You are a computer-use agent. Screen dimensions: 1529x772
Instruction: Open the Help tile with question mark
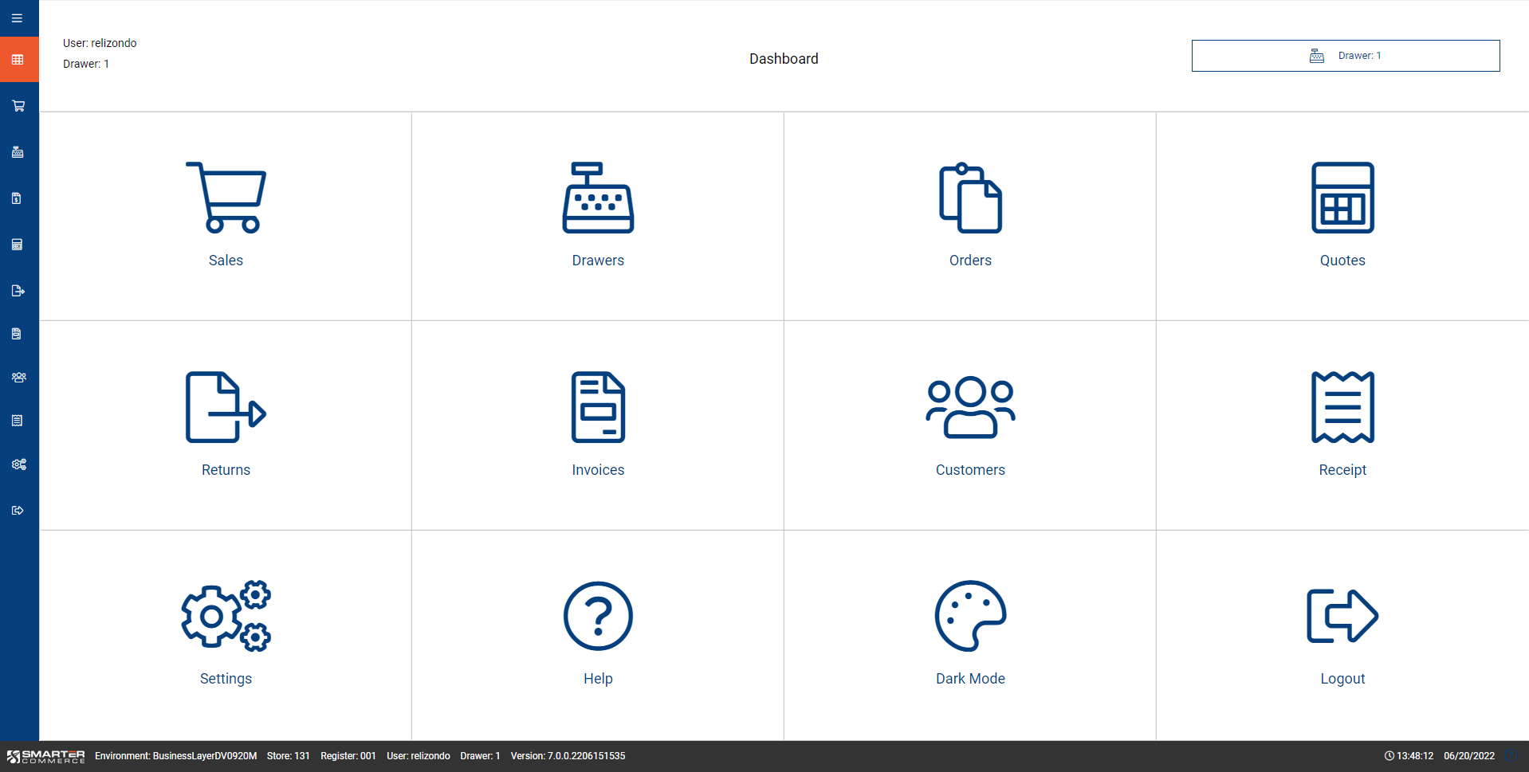[x=598, y=635]
